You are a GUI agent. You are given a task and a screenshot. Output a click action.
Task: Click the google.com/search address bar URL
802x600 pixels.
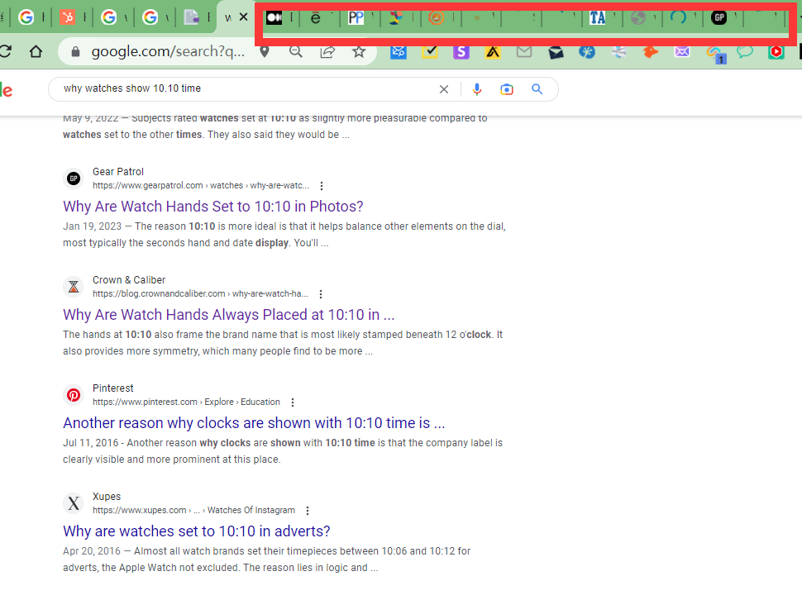coord(168,51)
